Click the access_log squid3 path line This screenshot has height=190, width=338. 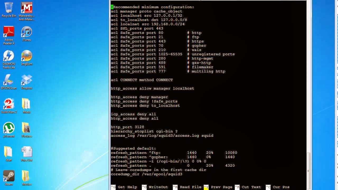click(x=162, y=136)
